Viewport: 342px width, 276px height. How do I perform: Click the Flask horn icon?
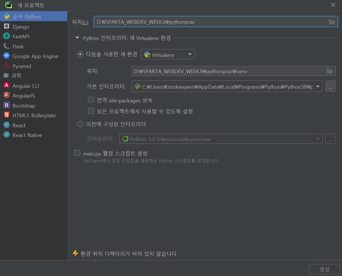tap(7, 46)
